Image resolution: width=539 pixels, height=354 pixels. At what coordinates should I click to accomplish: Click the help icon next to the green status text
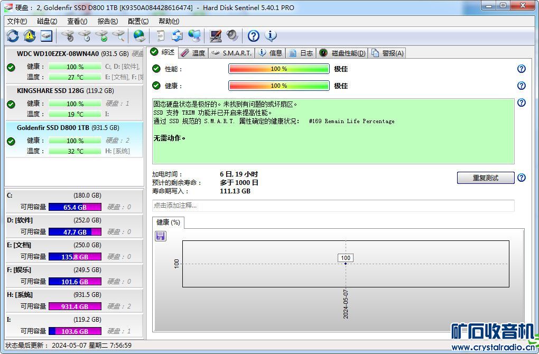pos(522,103)
